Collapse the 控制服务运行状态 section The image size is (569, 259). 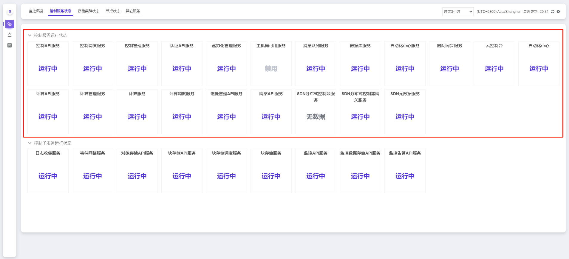[x=30, y=35]
